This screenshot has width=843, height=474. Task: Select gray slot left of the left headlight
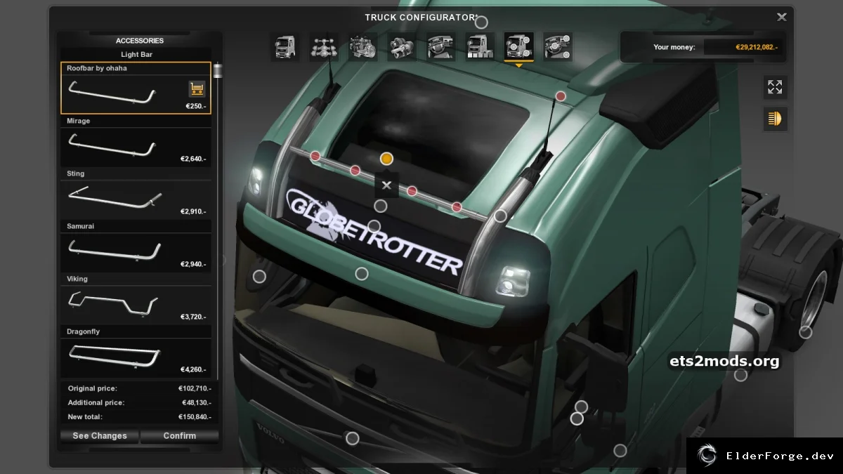click(x=259, y=277)
